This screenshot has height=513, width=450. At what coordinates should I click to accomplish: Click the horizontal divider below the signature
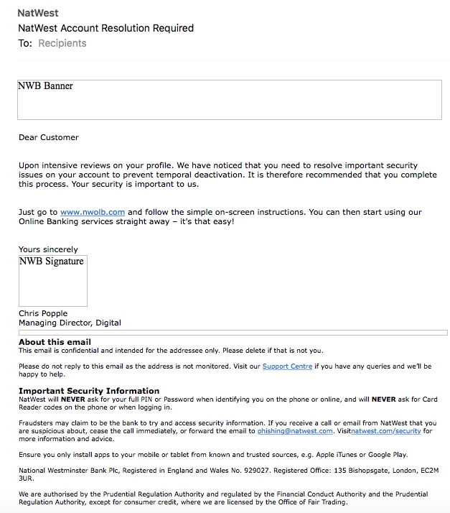pos(233,333)
